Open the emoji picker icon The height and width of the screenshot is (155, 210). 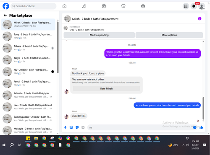[194, 127]
